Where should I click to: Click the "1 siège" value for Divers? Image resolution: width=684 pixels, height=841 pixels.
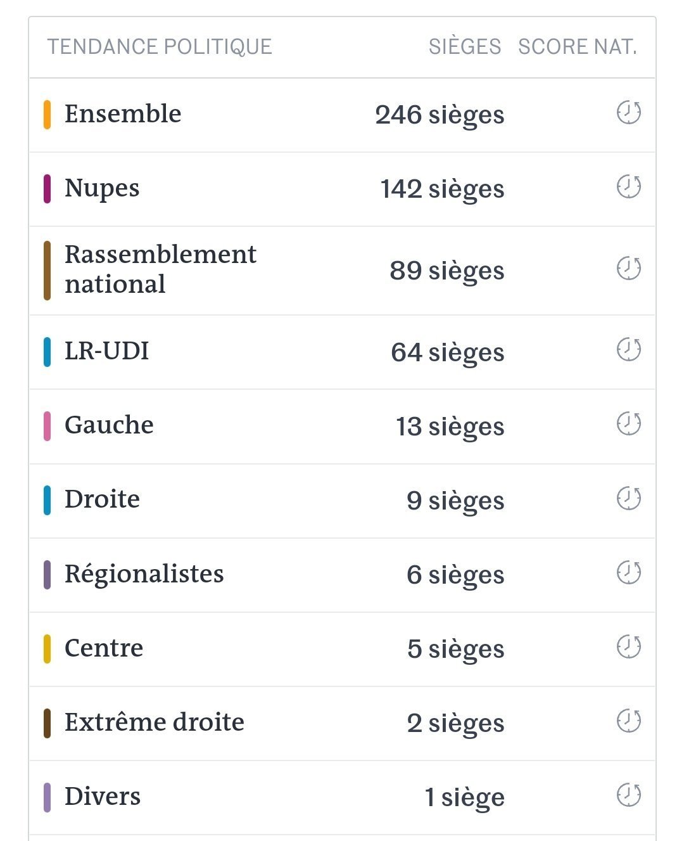click(464, 797)
